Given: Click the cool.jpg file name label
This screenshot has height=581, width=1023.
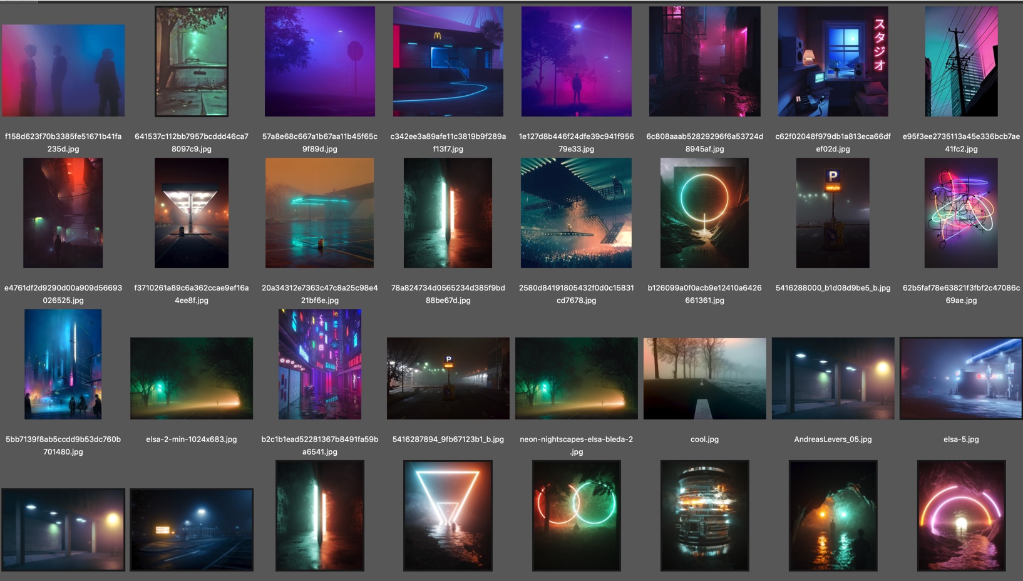Looking at the screenshot, I should 704,440.
